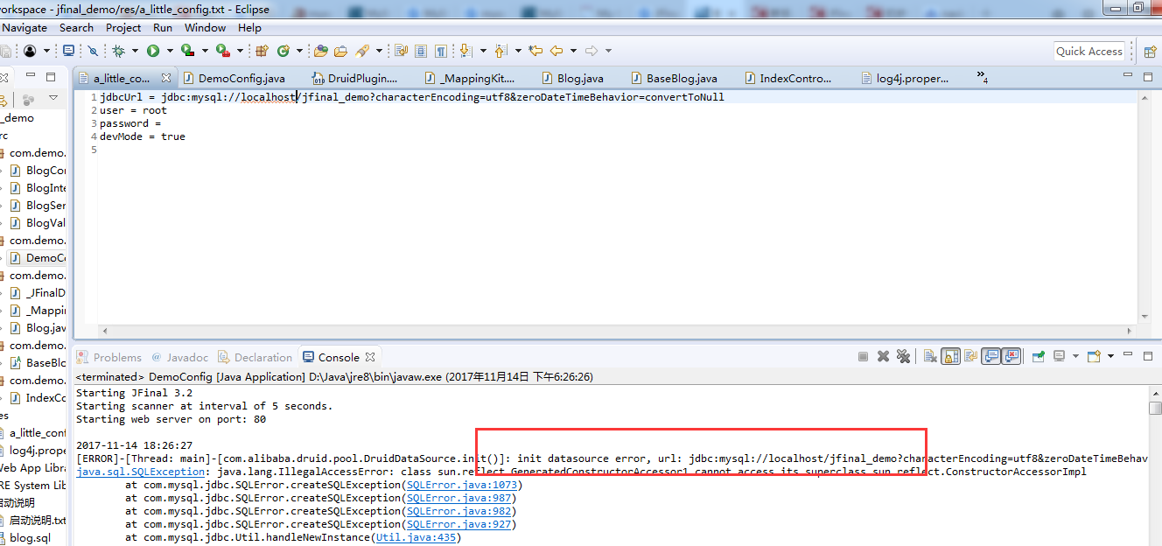
Task: Click the Search flashlight icon
Action: point(363,51)
